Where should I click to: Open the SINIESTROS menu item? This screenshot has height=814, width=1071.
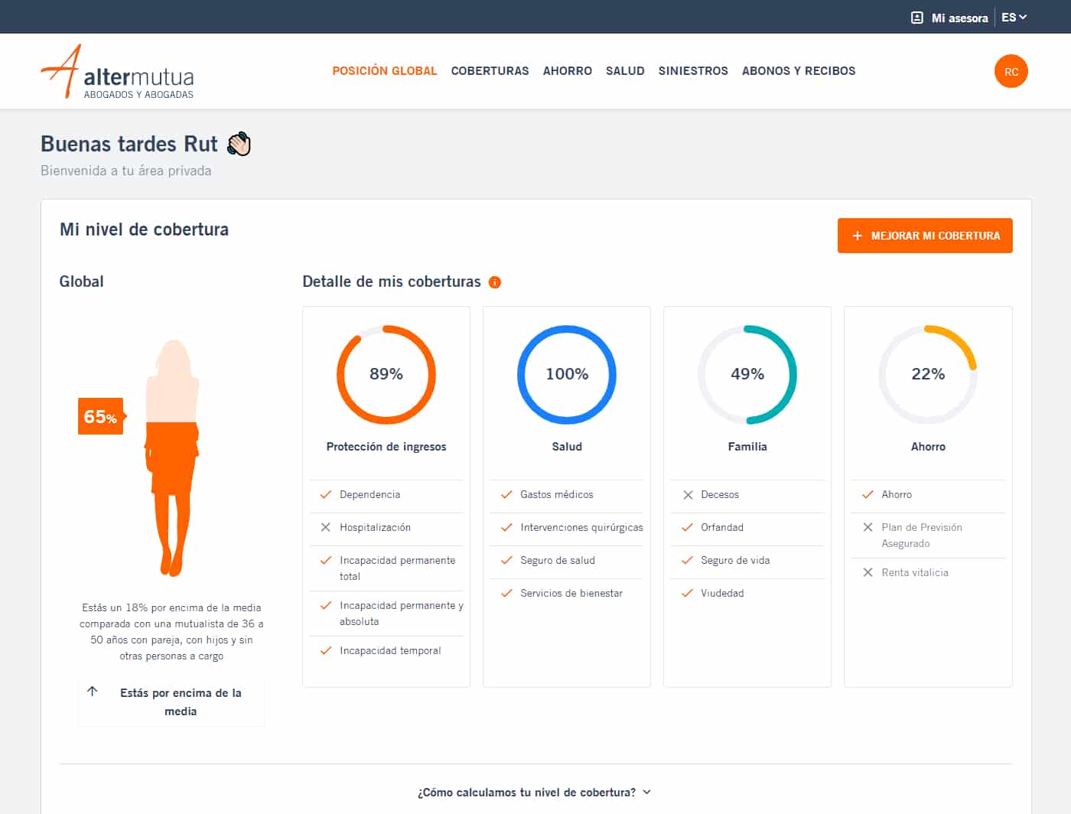(x=693, y=70)
